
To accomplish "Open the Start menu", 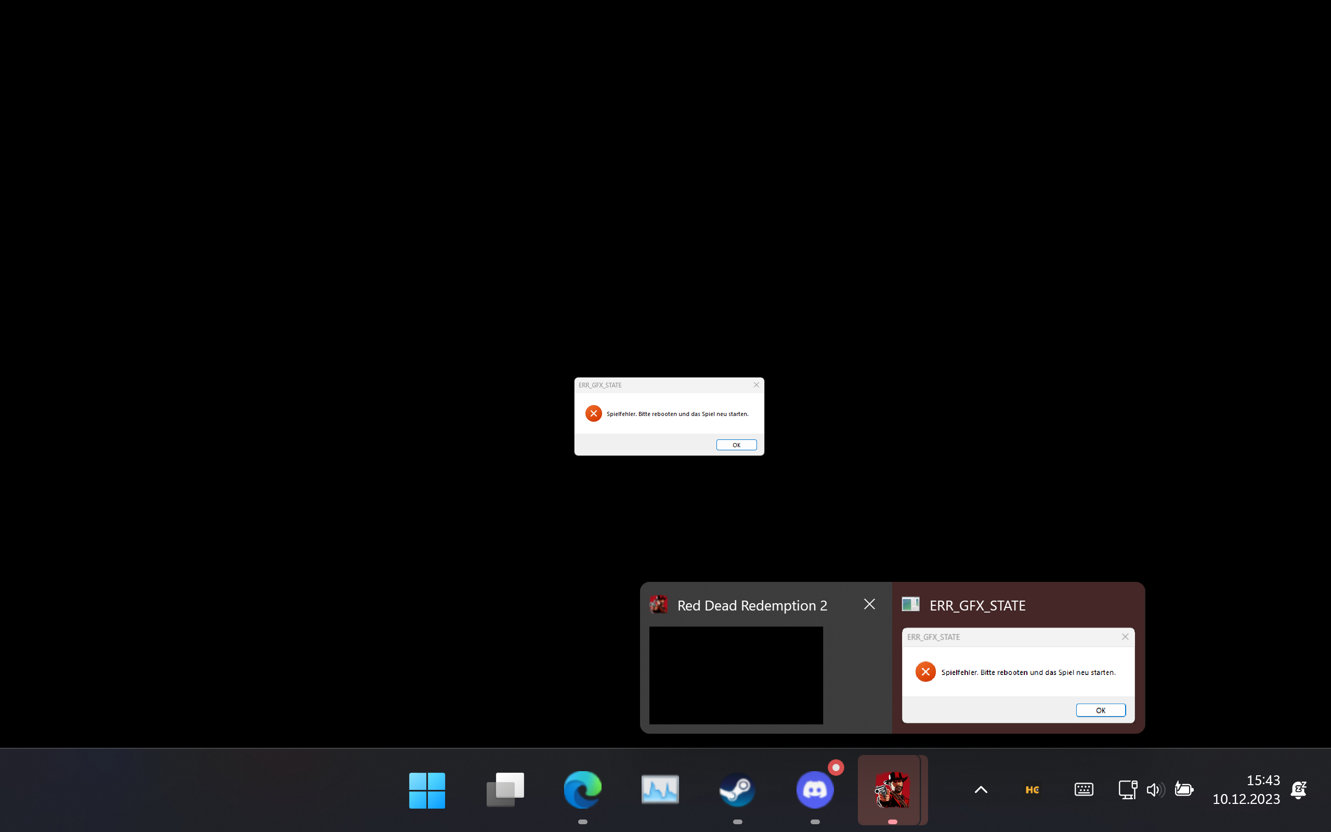I will pyautogui.click(x=427, y=789).
